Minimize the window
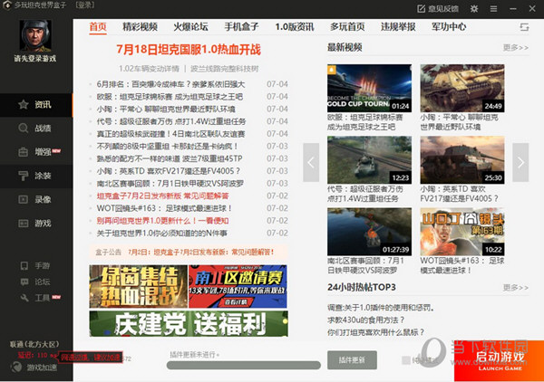Viewport: 544px width, 382px height. coord(513,9)
